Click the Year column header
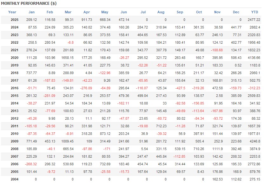 [x=12, y=12]
